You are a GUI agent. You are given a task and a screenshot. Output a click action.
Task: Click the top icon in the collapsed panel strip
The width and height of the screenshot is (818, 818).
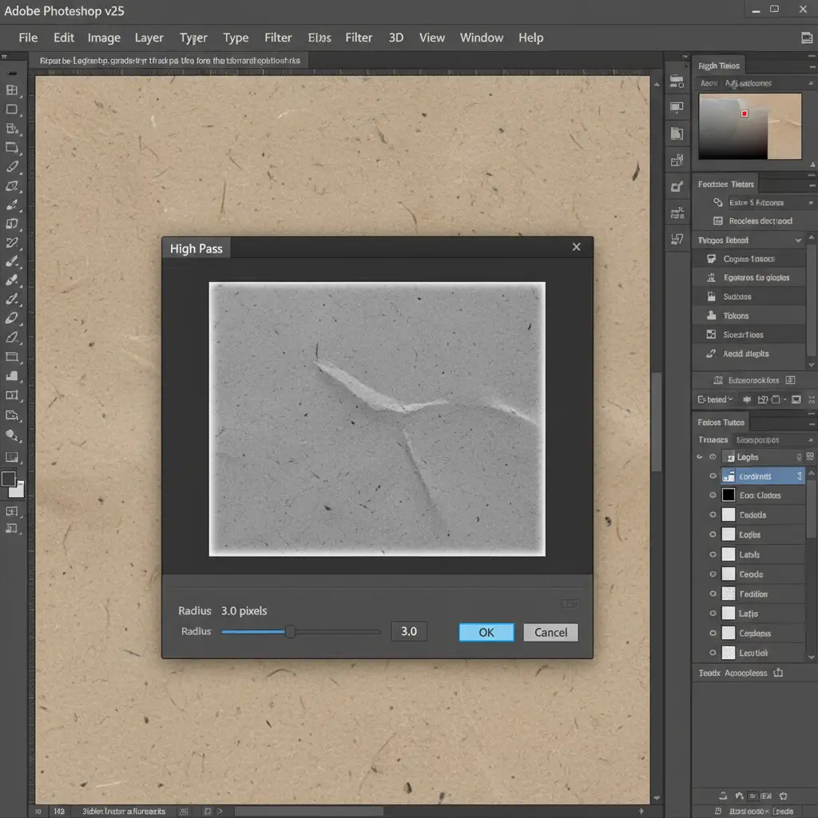[677, 81]
